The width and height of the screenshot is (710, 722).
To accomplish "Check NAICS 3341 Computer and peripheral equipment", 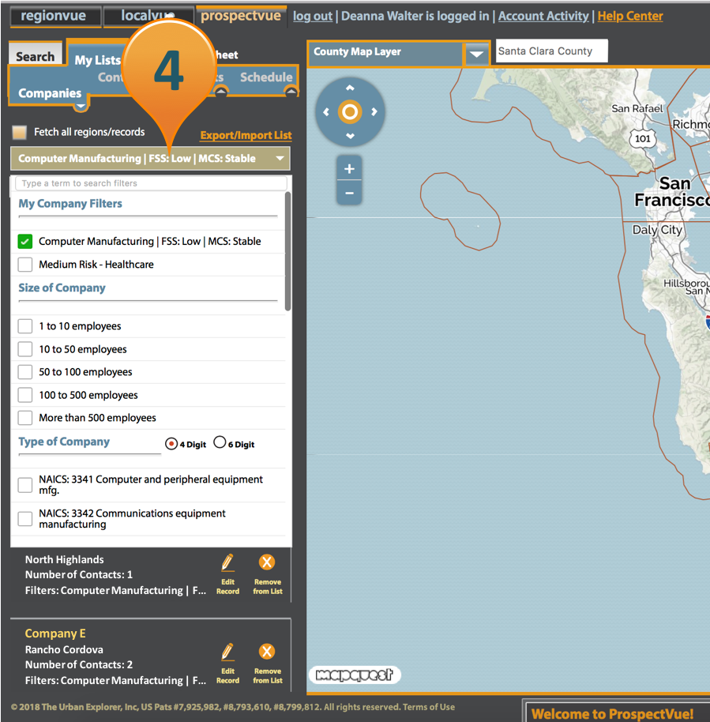I will 24,485.
